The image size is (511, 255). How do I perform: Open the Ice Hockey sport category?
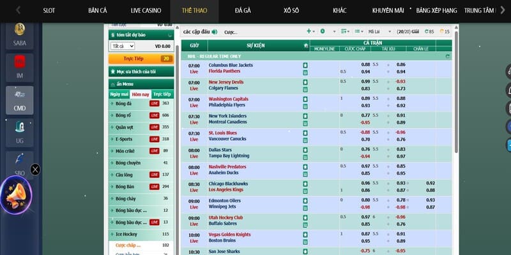pyautogui.click(x=141, y=234)
